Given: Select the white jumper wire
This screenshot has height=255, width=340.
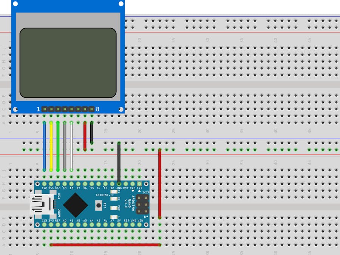Looking at the screenshot, I should pyautogui.click(x=71, y=147).
